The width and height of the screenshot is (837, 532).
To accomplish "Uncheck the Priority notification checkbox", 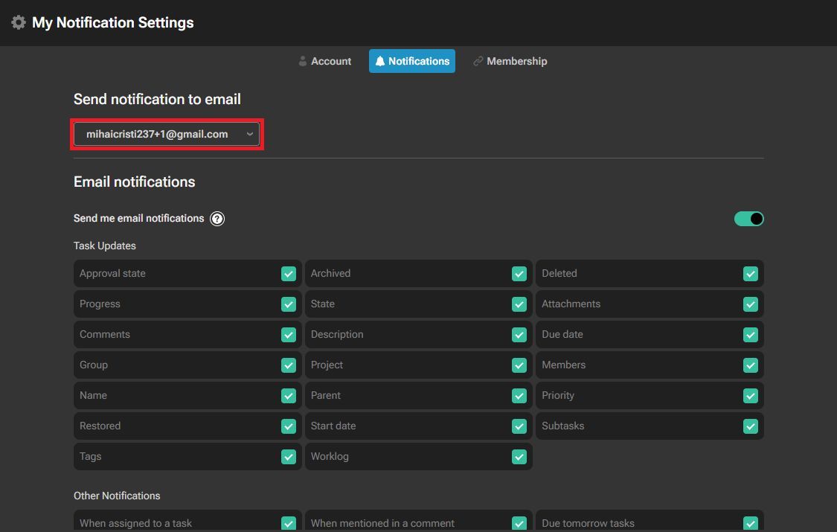I will tap(751, 396).
